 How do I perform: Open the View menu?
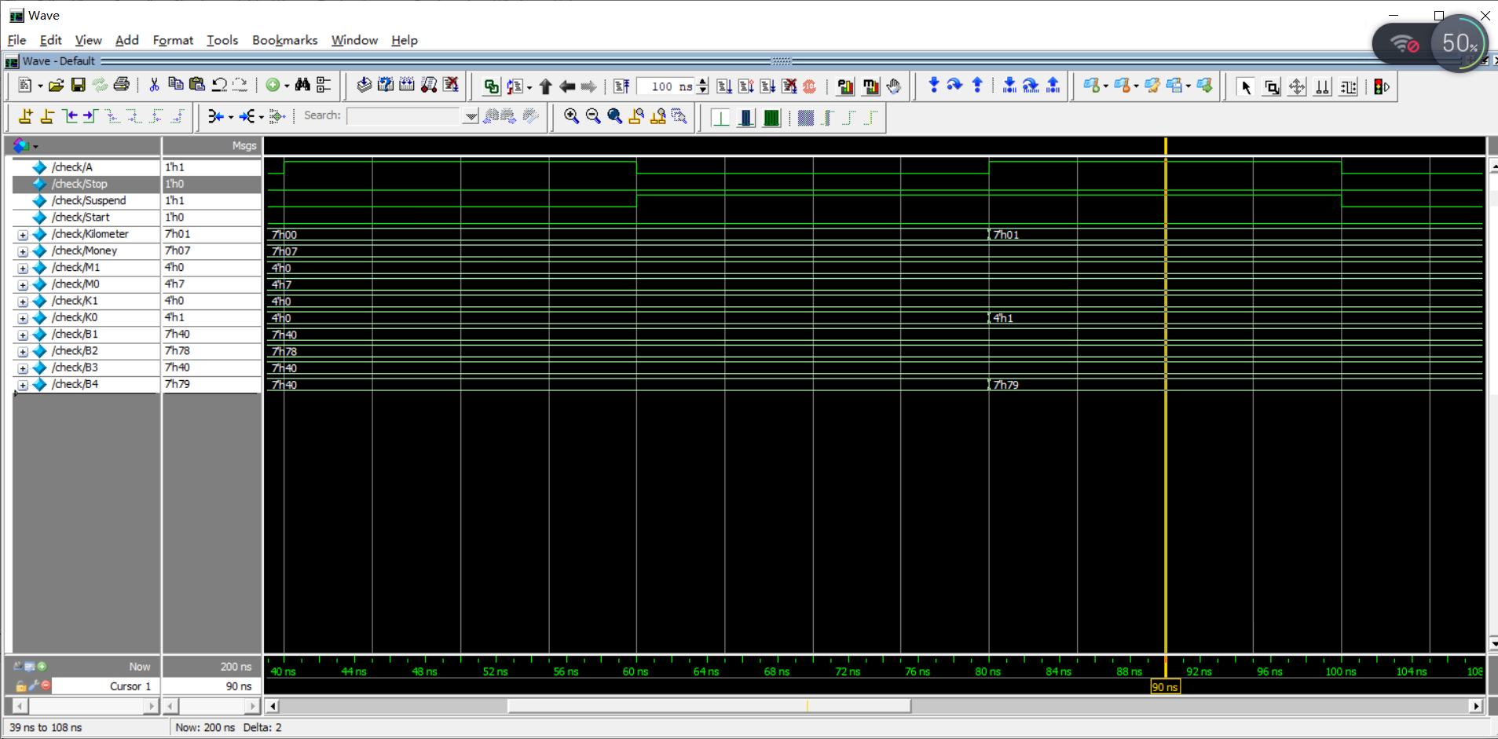[x=88, y=40]
